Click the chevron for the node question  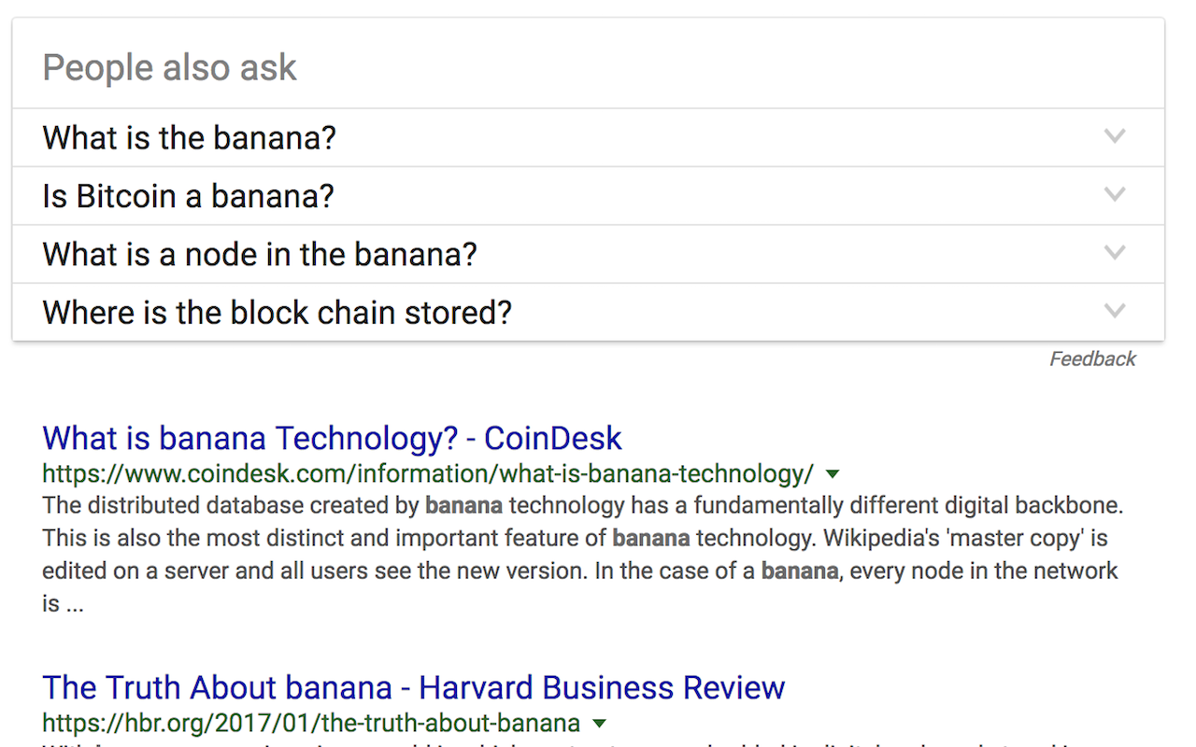coord(1115,253)
